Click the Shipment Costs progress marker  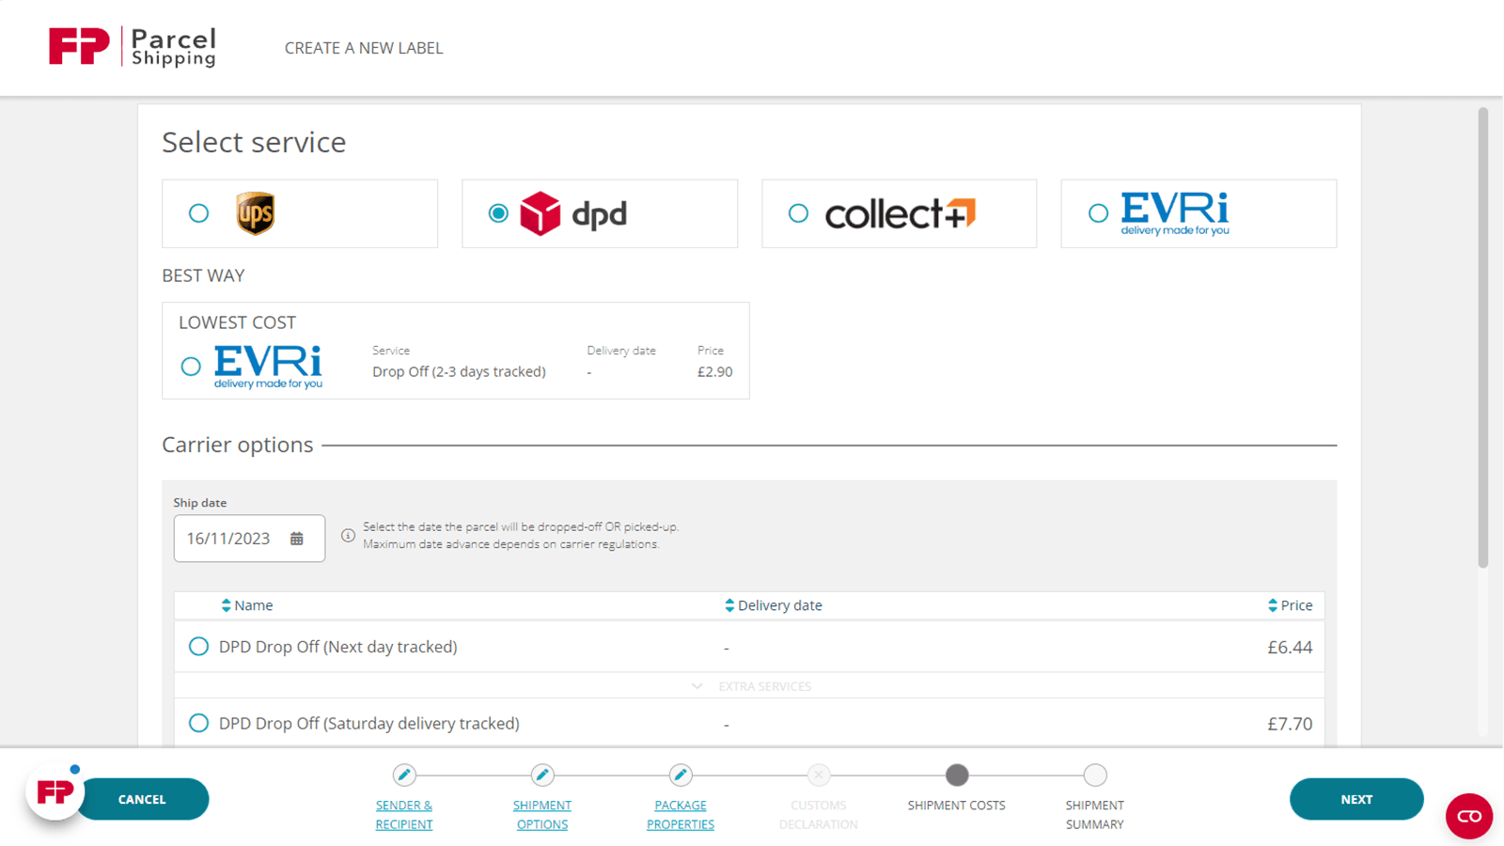956,775
